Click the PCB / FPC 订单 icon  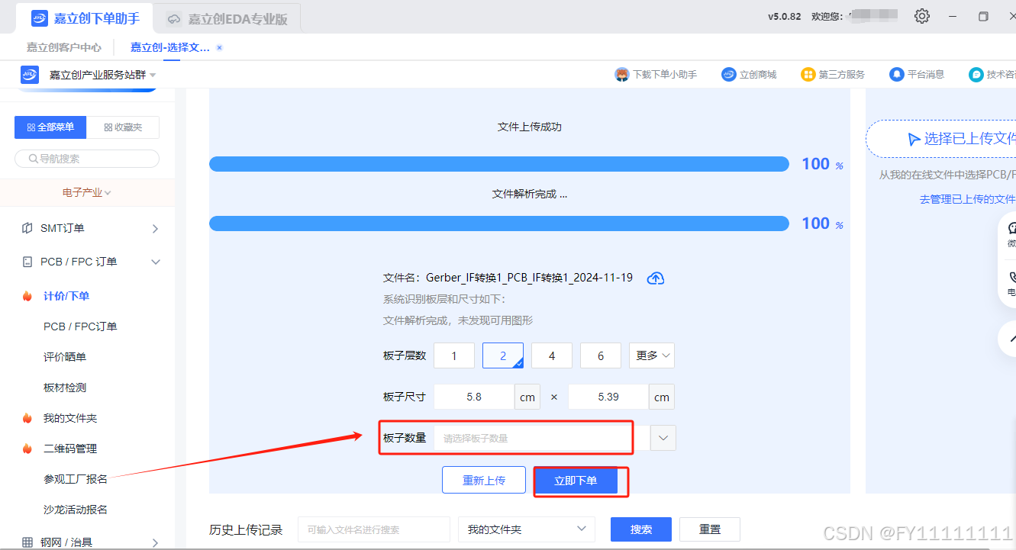27,262
